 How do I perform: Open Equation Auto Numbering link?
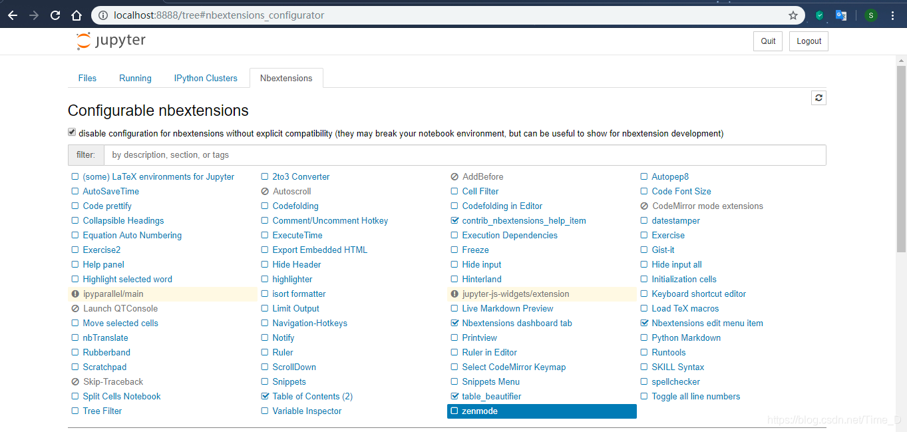(132, 235)
